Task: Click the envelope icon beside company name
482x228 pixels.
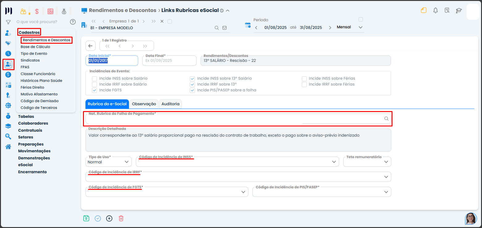Action: click(225, 28)
